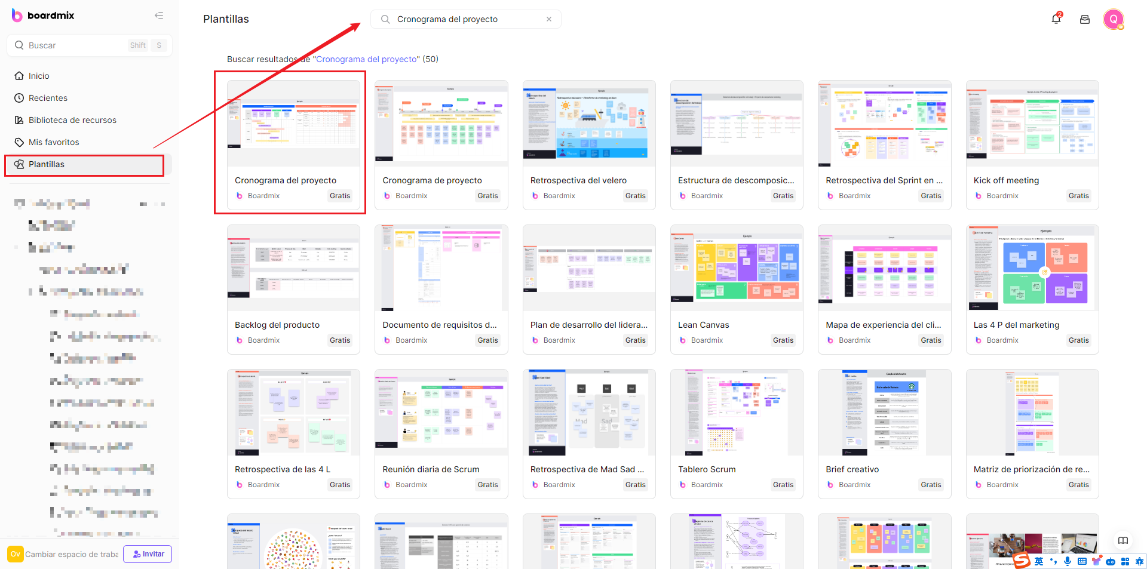Image resolution: width=1147 pixels, height=569 pixels.
Task: Click Gratis tag on Lean Canvas
Action: 783,340
